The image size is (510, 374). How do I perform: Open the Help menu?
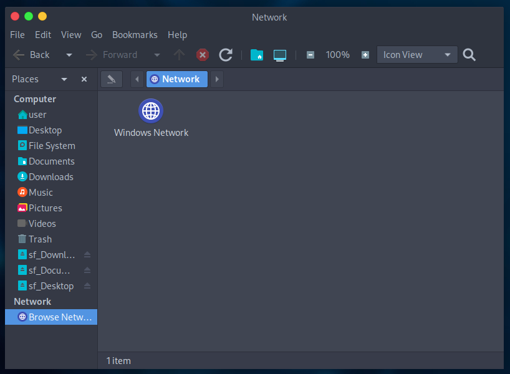click(x=177, y=35)
